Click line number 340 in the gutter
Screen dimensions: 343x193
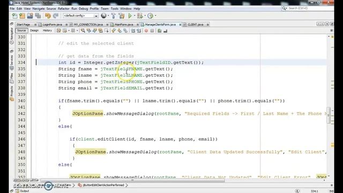[x=21, y=101]
